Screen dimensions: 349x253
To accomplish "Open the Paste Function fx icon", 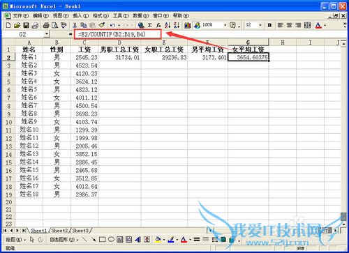I will point(158,25).
